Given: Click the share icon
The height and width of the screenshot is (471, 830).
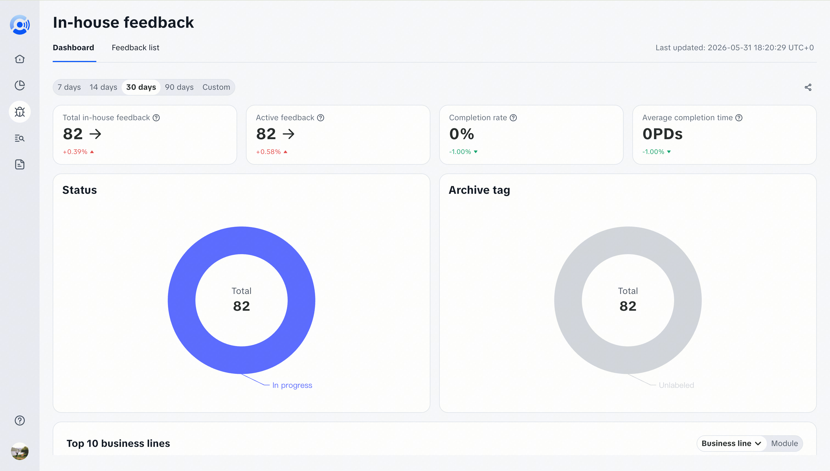Looking at the screenshot, I should pyautogui.click(x=808, y=87).
